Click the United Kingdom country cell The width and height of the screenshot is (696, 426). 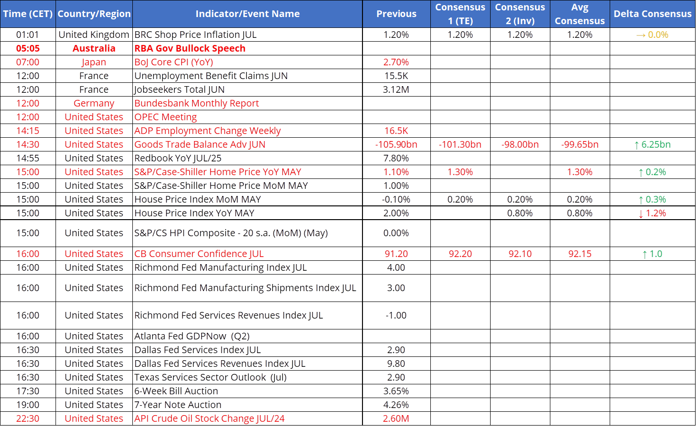coord(94,35)
